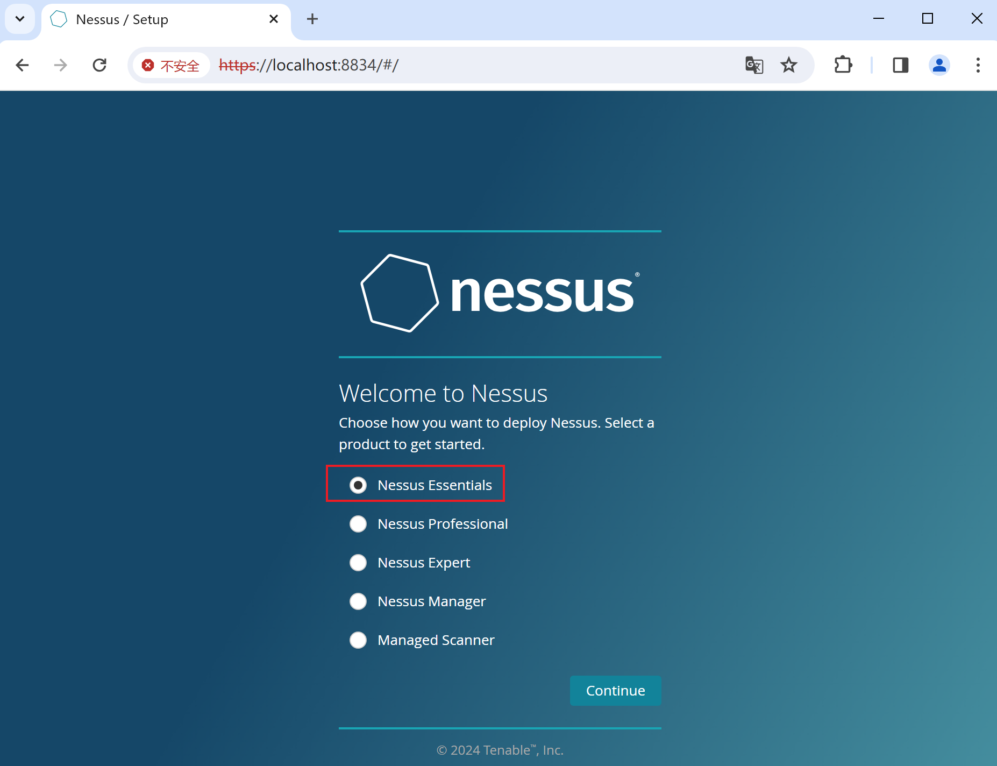Viewport: 997px width, 766px height.
Task: Reload the Nessus setup page
Action: pyautogui.click(x=99, y=65)
